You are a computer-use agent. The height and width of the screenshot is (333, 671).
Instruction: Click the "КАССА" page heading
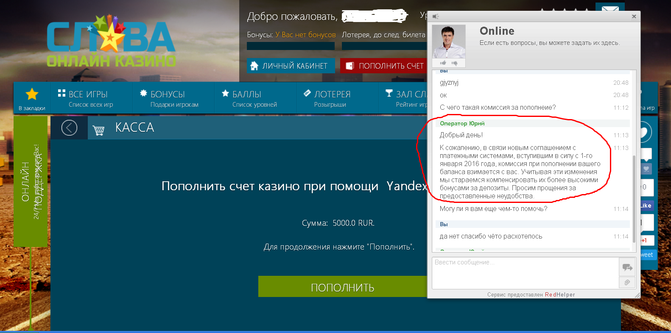(134, 128)
